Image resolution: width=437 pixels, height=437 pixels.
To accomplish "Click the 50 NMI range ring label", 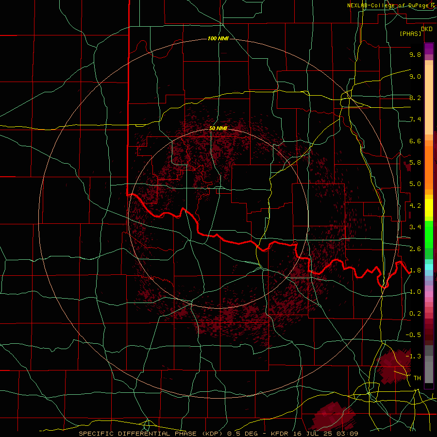I will [x=218, y=128].
